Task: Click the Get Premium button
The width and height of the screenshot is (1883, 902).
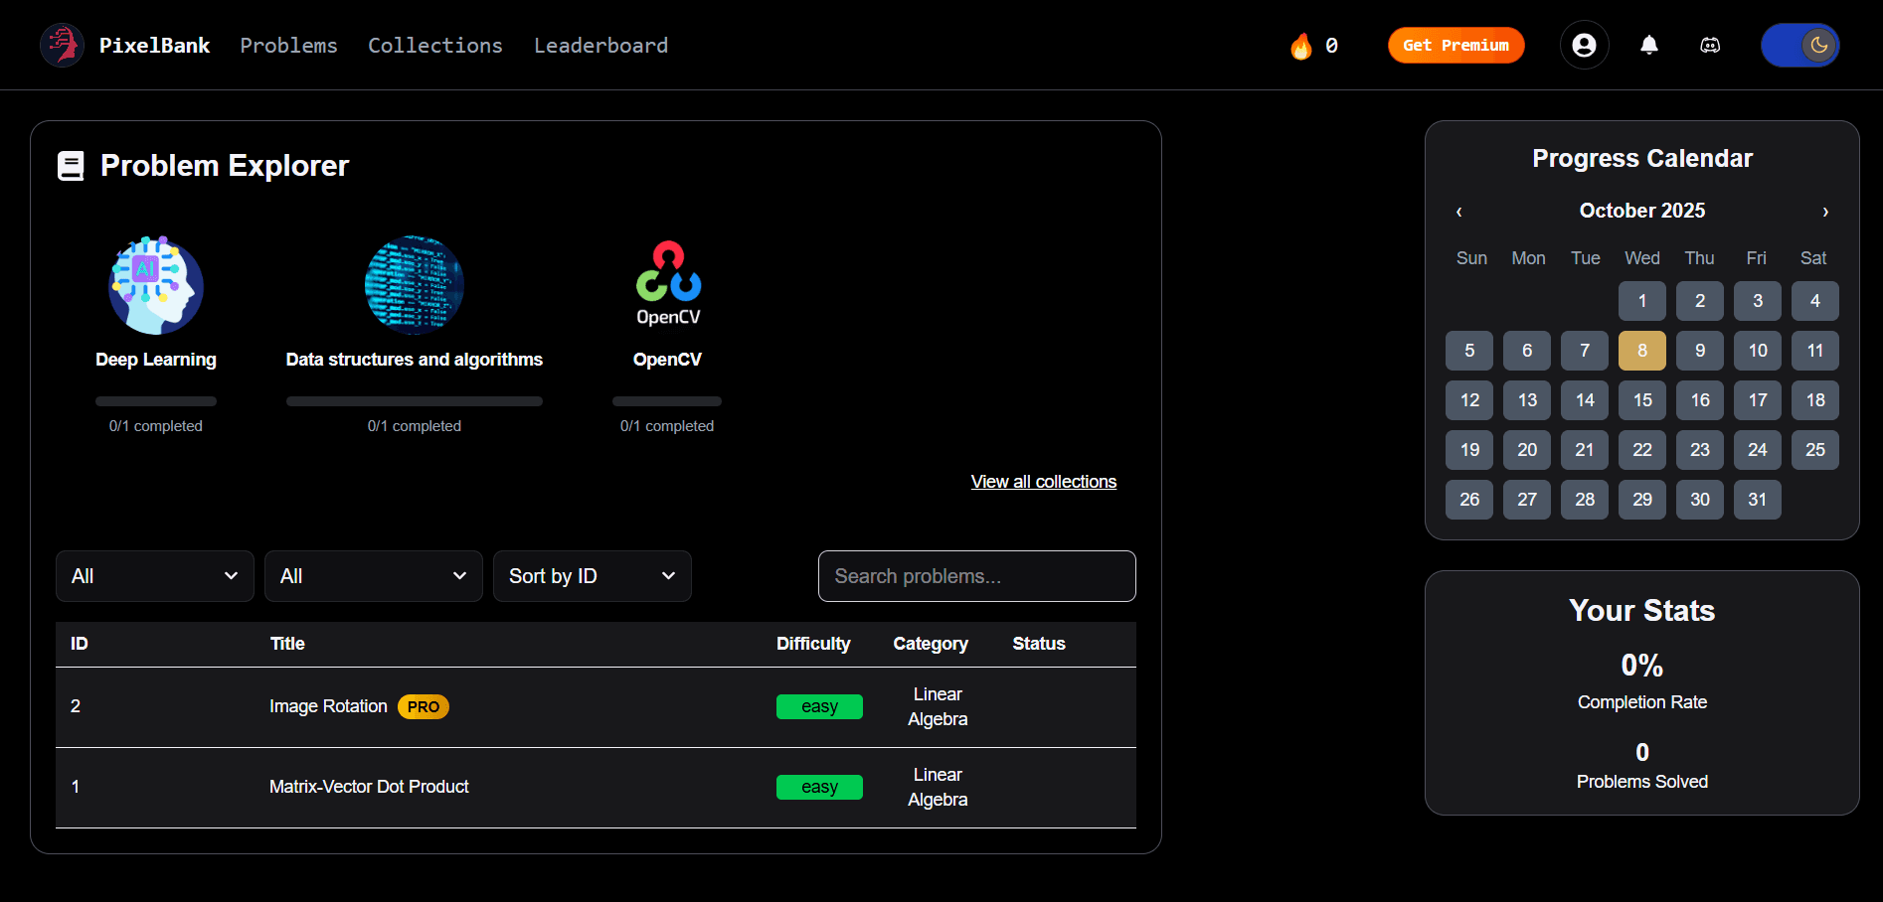Action: (x=1455, y=45)
